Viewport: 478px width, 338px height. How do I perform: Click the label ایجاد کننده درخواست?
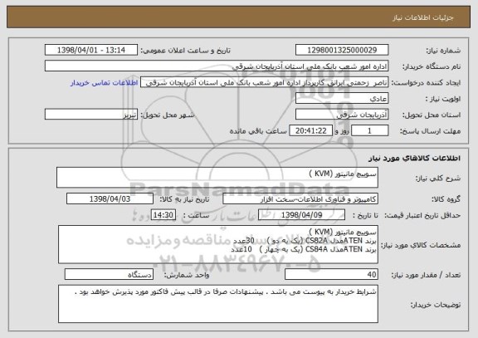click(x=426, y=83)
